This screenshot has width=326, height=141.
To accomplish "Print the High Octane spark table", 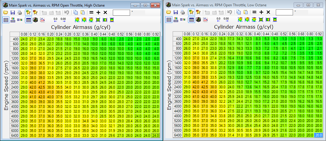I will coord(20,12).
